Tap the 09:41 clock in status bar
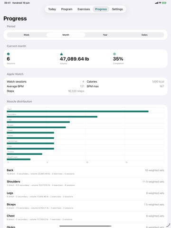Viewport: 171px width, 228px height. click(7, 3)
